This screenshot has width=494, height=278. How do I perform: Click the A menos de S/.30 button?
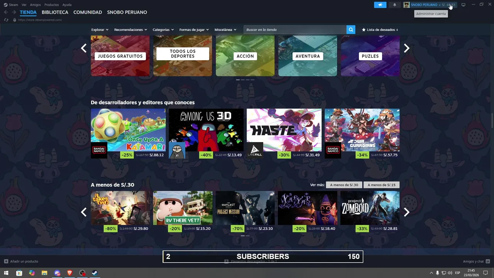coord(344,185)
